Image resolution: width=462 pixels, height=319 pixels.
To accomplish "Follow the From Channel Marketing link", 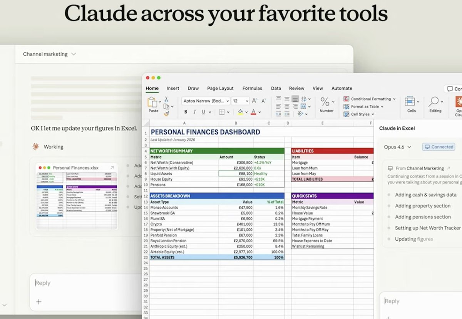I will 420,168.
